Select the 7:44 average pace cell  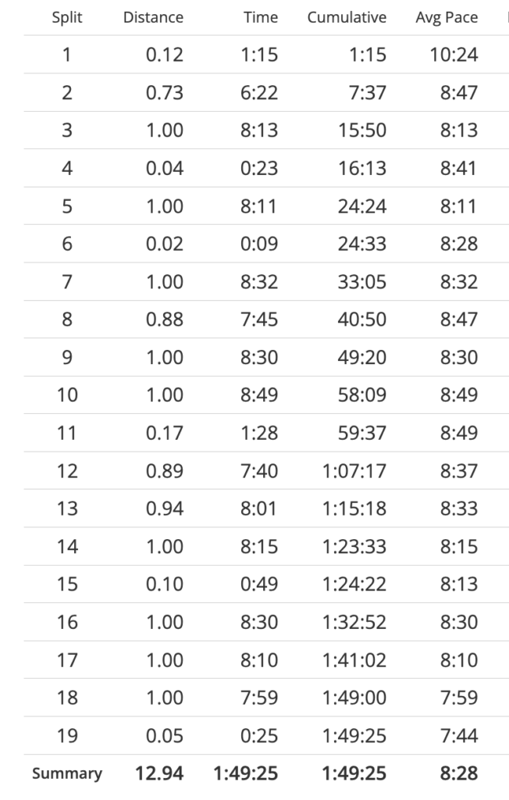[458, 735]
